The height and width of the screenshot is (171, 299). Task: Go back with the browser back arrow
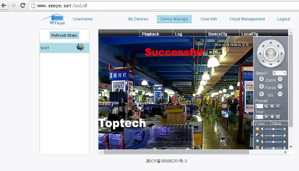click(x=4, y=5)
